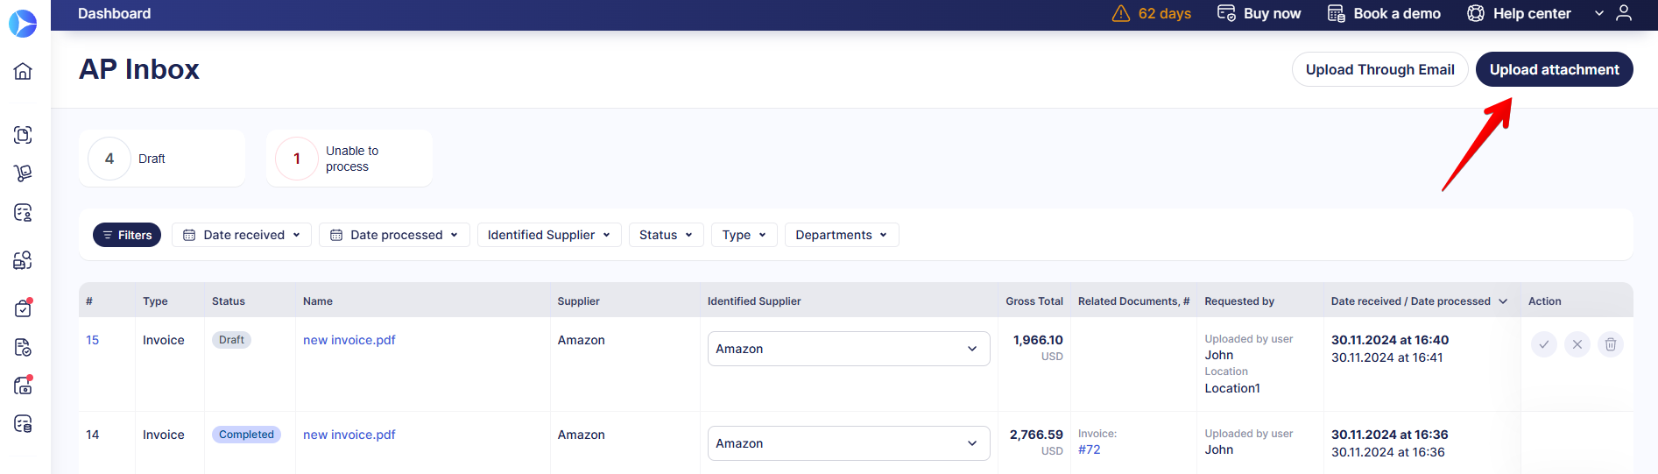Image resolution: width=1658 pixels, height=474 pixels.
Task: Click the user profile icon
Action: click(x=1624, y=13)
